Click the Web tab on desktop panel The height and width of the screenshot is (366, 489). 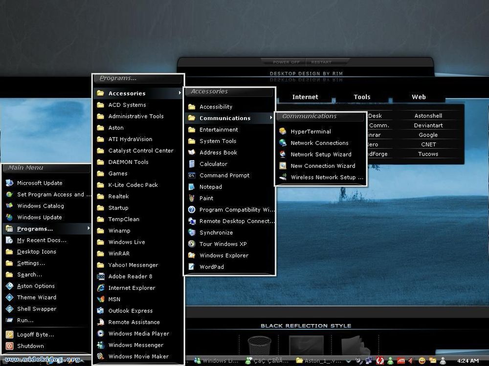[419, 97]
